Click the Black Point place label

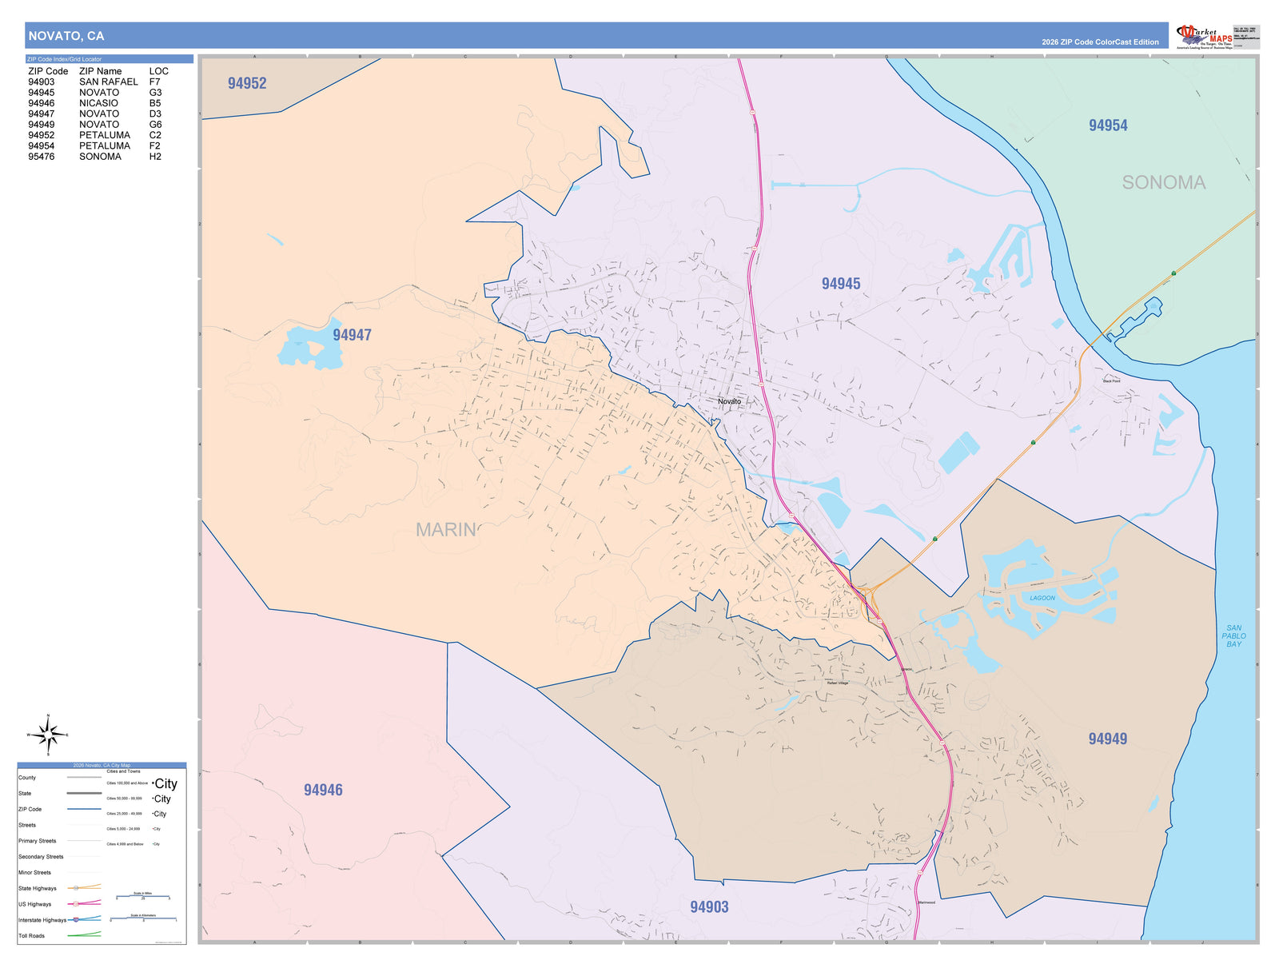(x=1112, y=381)
